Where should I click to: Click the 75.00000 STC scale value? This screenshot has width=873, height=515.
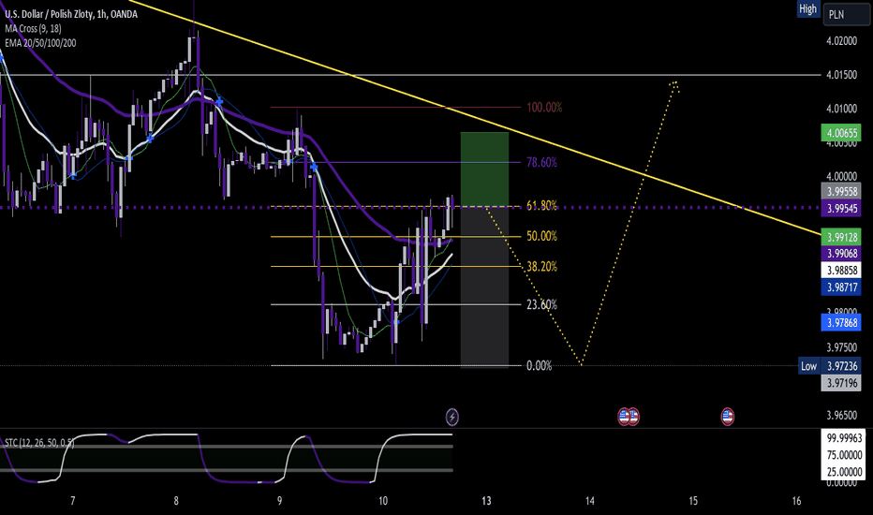pyautogui.click(x=844, y=455)
